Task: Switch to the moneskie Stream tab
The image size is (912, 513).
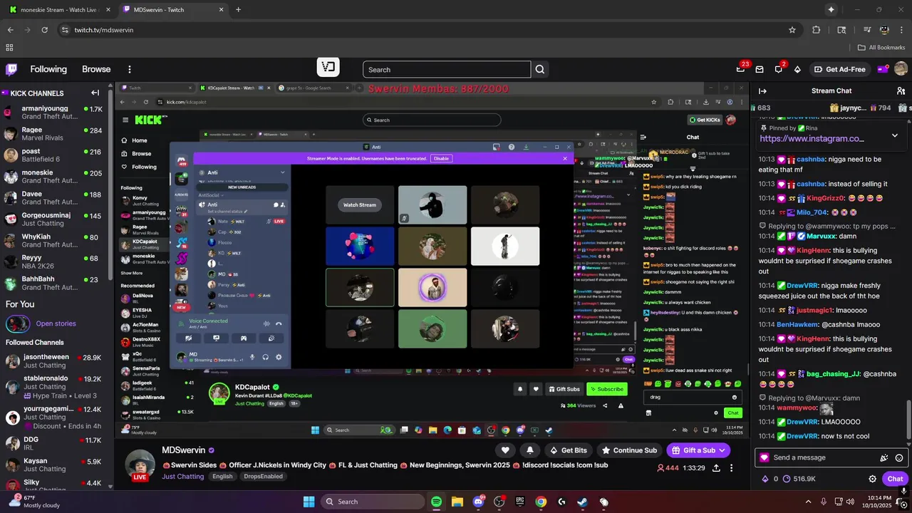Action: point(58,9)
